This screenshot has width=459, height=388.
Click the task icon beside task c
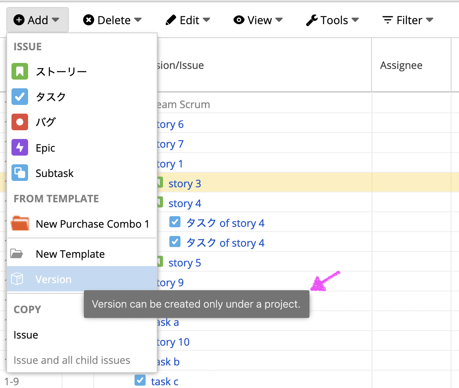coord(140,380)
